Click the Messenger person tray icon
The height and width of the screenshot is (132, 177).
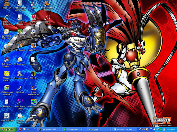[x=164, y=130]
